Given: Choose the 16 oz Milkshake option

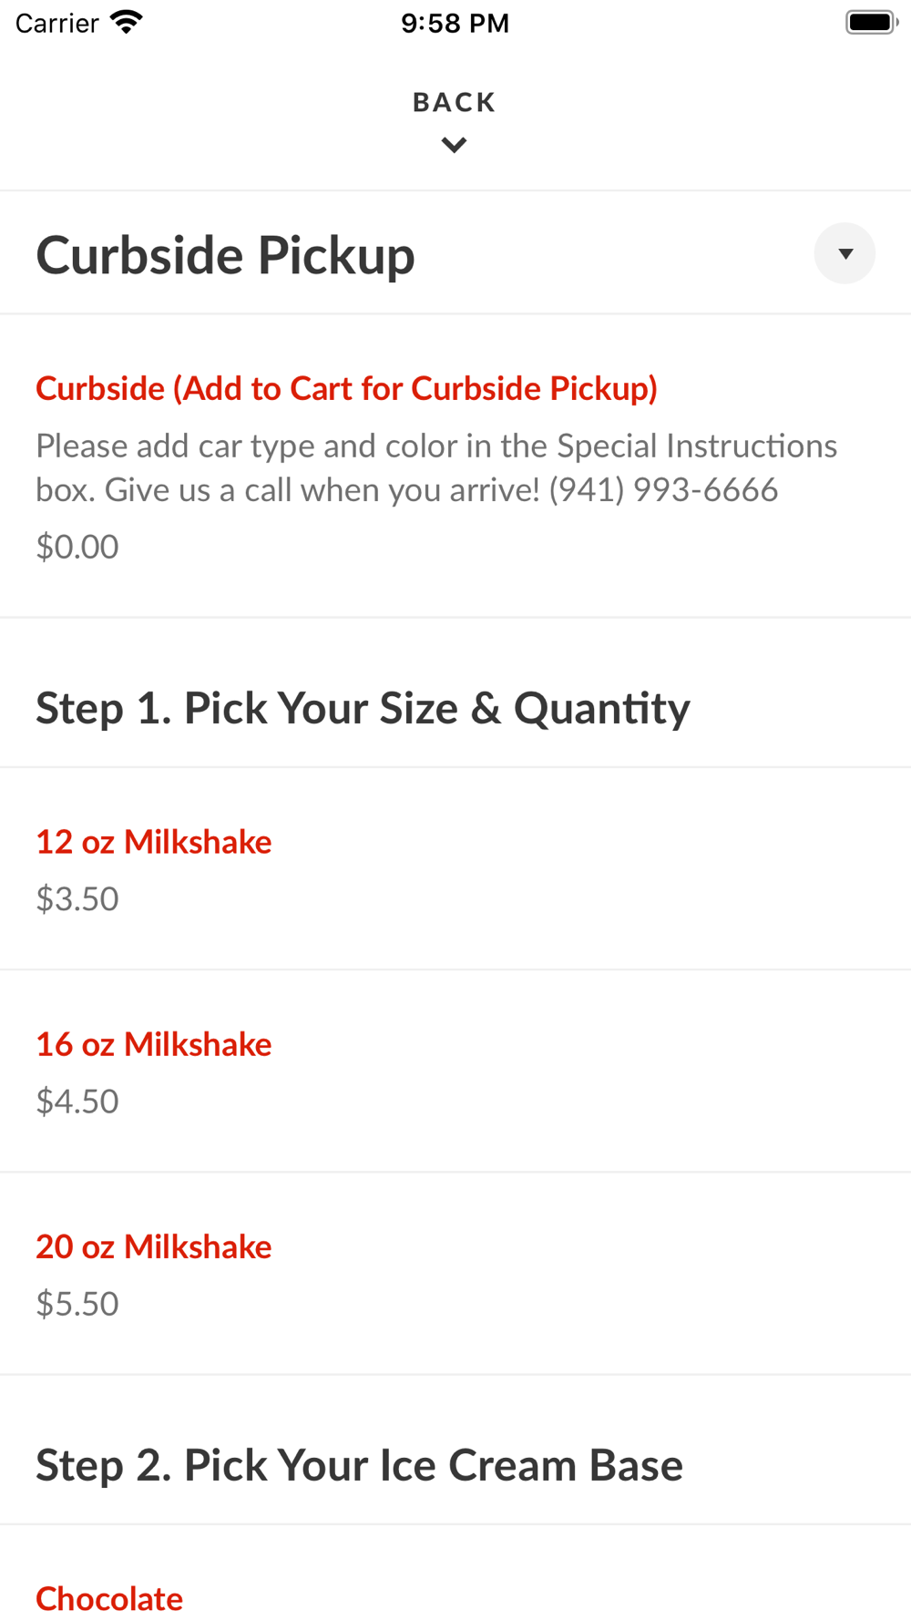Looking at the screenshot, I should [x=154, y=1044].
